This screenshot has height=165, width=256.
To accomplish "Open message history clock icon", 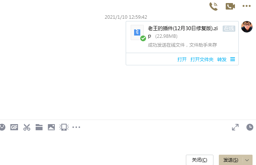I will [250, 127].
